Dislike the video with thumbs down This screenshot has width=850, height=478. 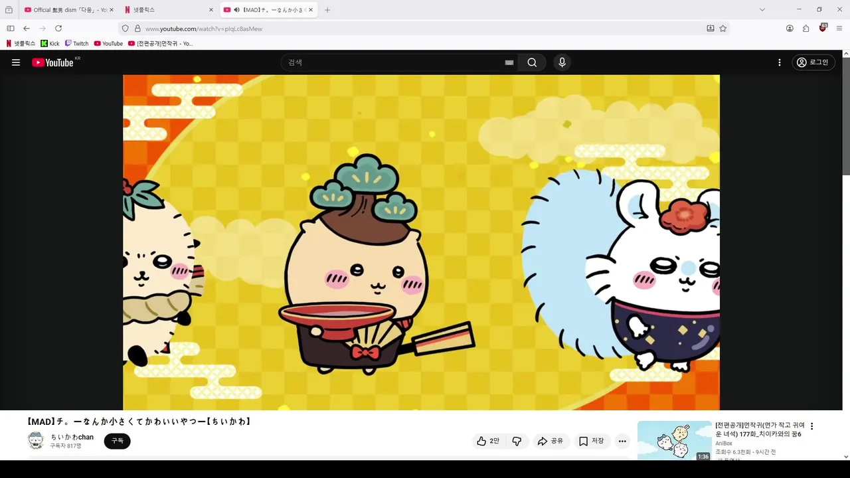click(x=517, y=441)
